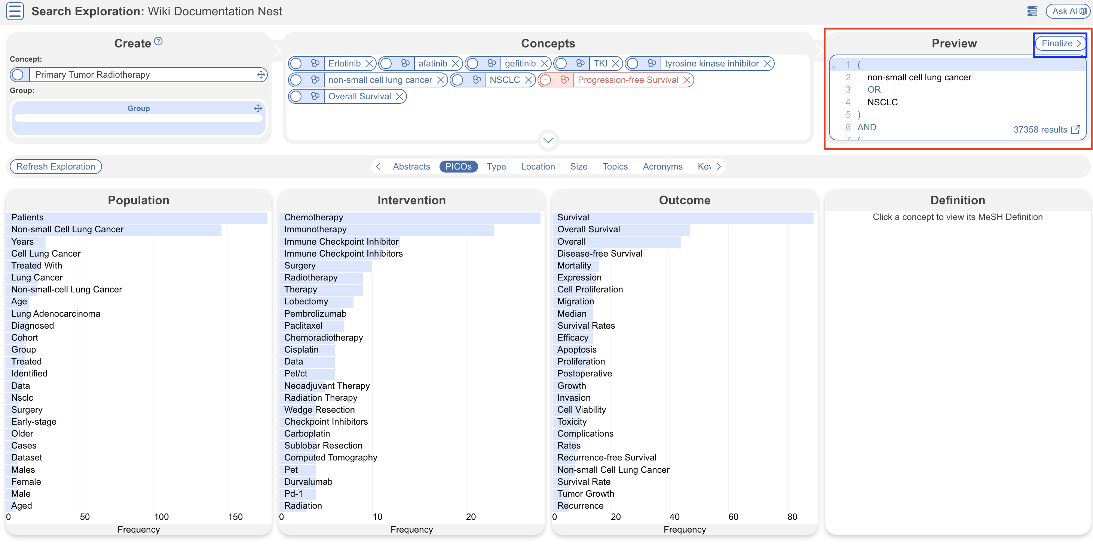Screen dimensions: 1093x546
Task: Click the Immunotherapy bar in Intervention chart
Action: click(386, 230)
